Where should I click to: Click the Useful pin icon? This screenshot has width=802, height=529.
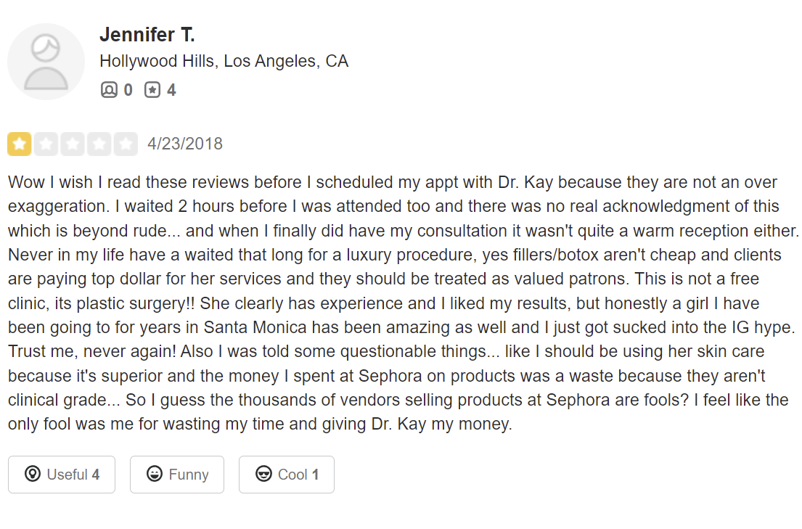point(32,475)
